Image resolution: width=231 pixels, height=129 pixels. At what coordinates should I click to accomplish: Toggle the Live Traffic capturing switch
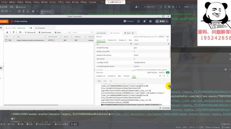(30, 28)
